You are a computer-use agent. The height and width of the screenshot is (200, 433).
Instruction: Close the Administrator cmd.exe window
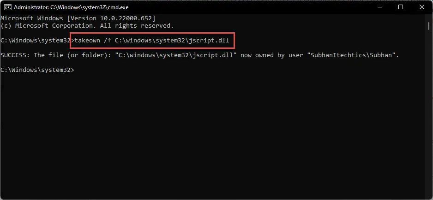coord(422,7)
